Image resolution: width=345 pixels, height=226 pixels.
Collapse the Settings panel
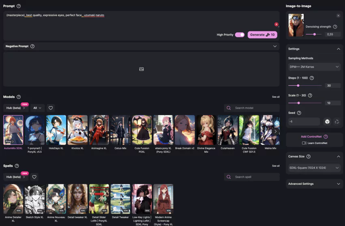pos(339,49)
